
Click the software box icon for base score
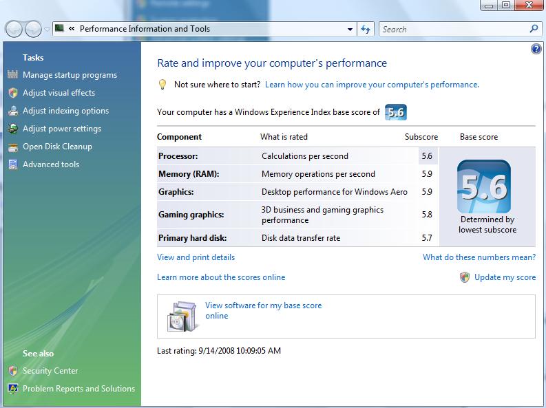pos(183,316)
